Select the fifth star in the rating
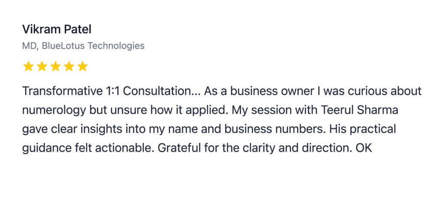The image size is (444, 198). [x=82, y=66]
